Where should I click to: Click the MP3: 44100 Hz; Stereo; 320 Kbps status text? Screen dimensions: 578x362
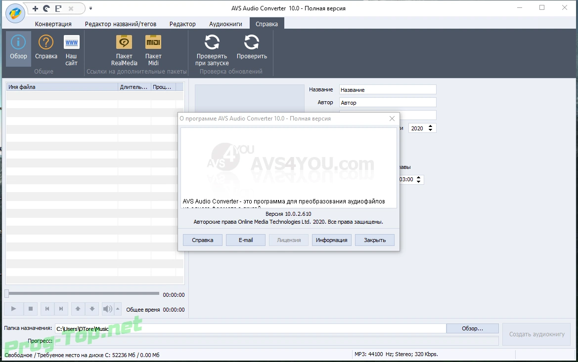point(396,354)
